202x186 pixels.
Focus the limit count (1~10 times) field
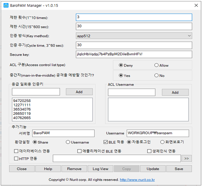134,17
